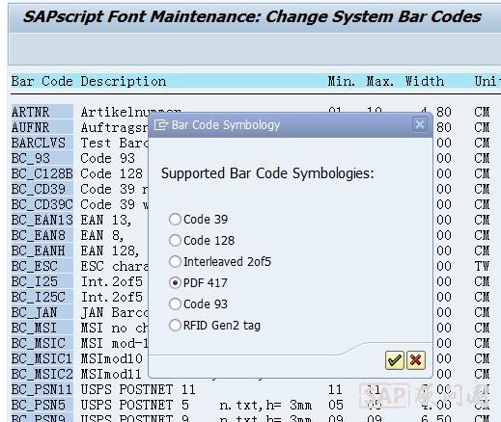Click the BC_EAN8 bar code entry
This screenshot has height=422, width=501.
[42, 235]
